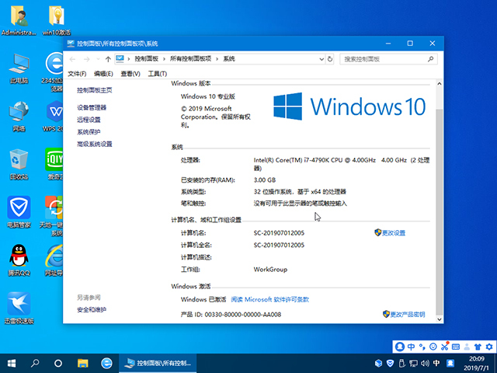Click 更改设置 link beside computer name

click(x=393, y=232)
